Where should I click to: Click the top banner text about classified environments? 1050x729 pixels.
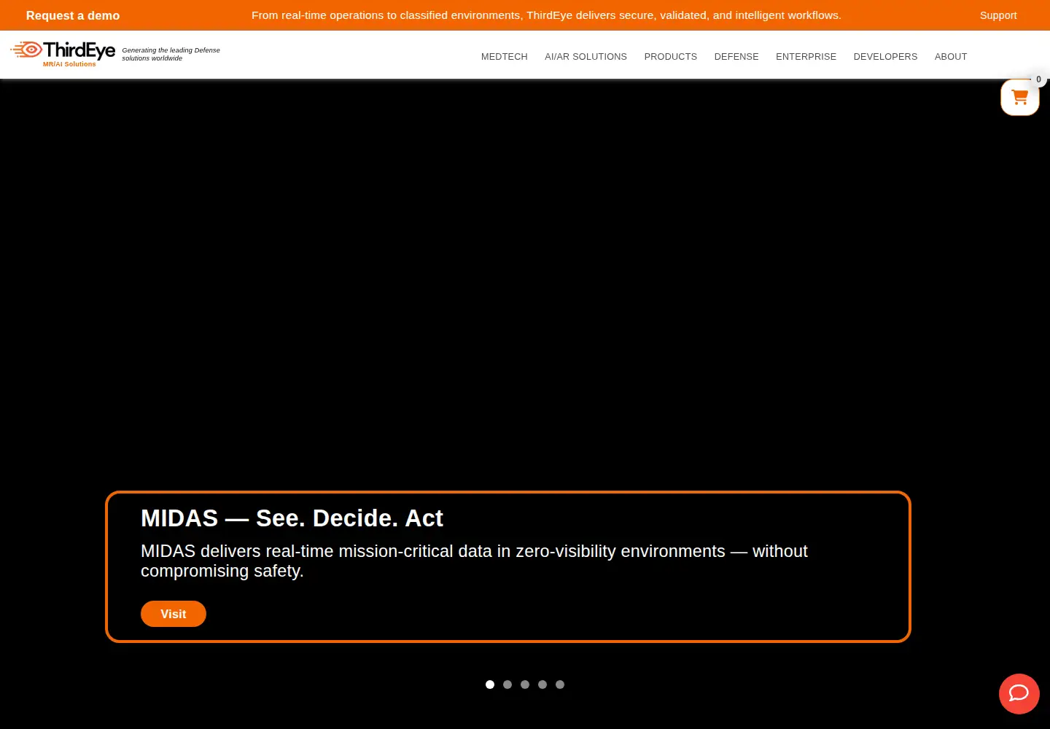click(546, 15)
